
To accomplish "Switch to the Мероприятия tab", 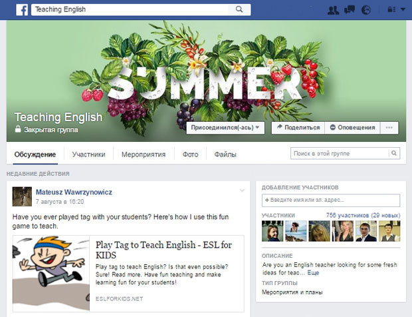I will pos(144,155).
